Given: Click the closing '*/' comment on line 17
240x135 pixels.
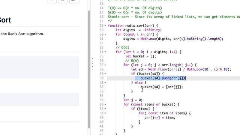Looking at the screenshot, I should click(110, 21).
